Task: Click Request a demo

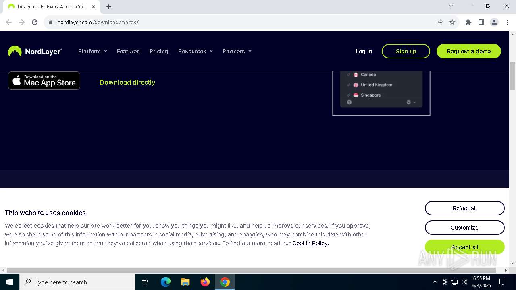Action: point(469,51)
